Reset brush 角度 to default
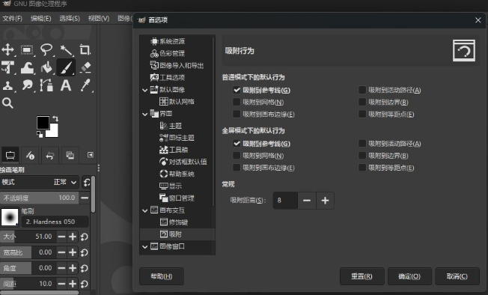Screen dimensions: 488x295 (x=84, y=268)
